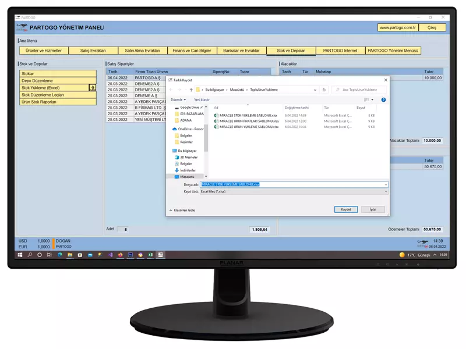
Task: Open Stok Düzenleme Logları in the side menu
Action: click(x=58, y=95)
